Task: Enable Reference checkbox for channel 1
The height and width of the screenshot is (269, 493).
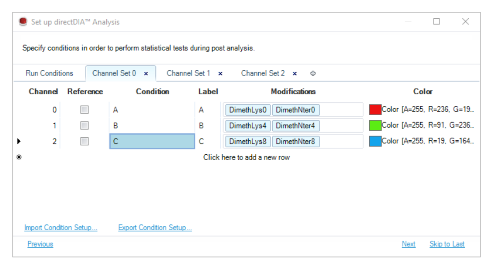Action: click(84, 125)
